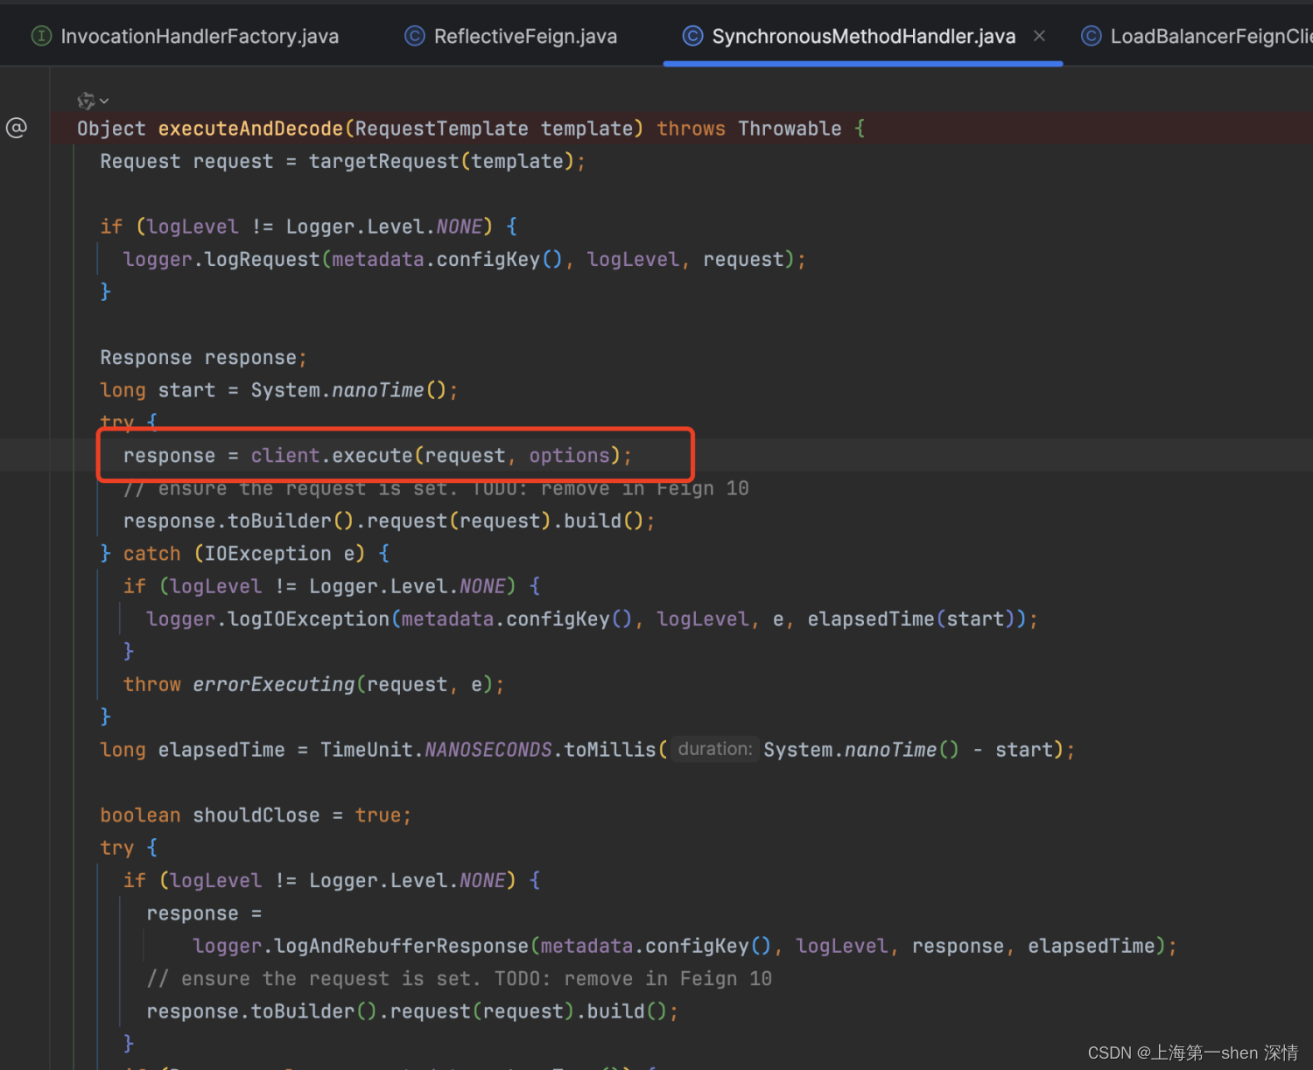Click System.nanoTime() in the start assignment
1313x1070 pixels.
coord(348,390)
